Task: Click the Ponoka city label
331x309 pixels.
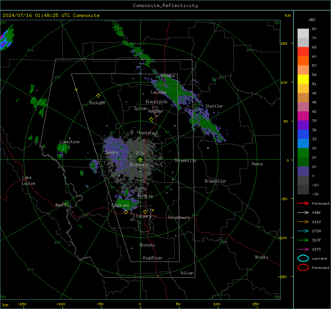Action: (x=168, y=76)
